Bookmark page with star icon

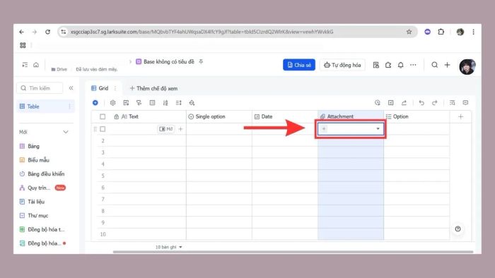coord(409,32)
